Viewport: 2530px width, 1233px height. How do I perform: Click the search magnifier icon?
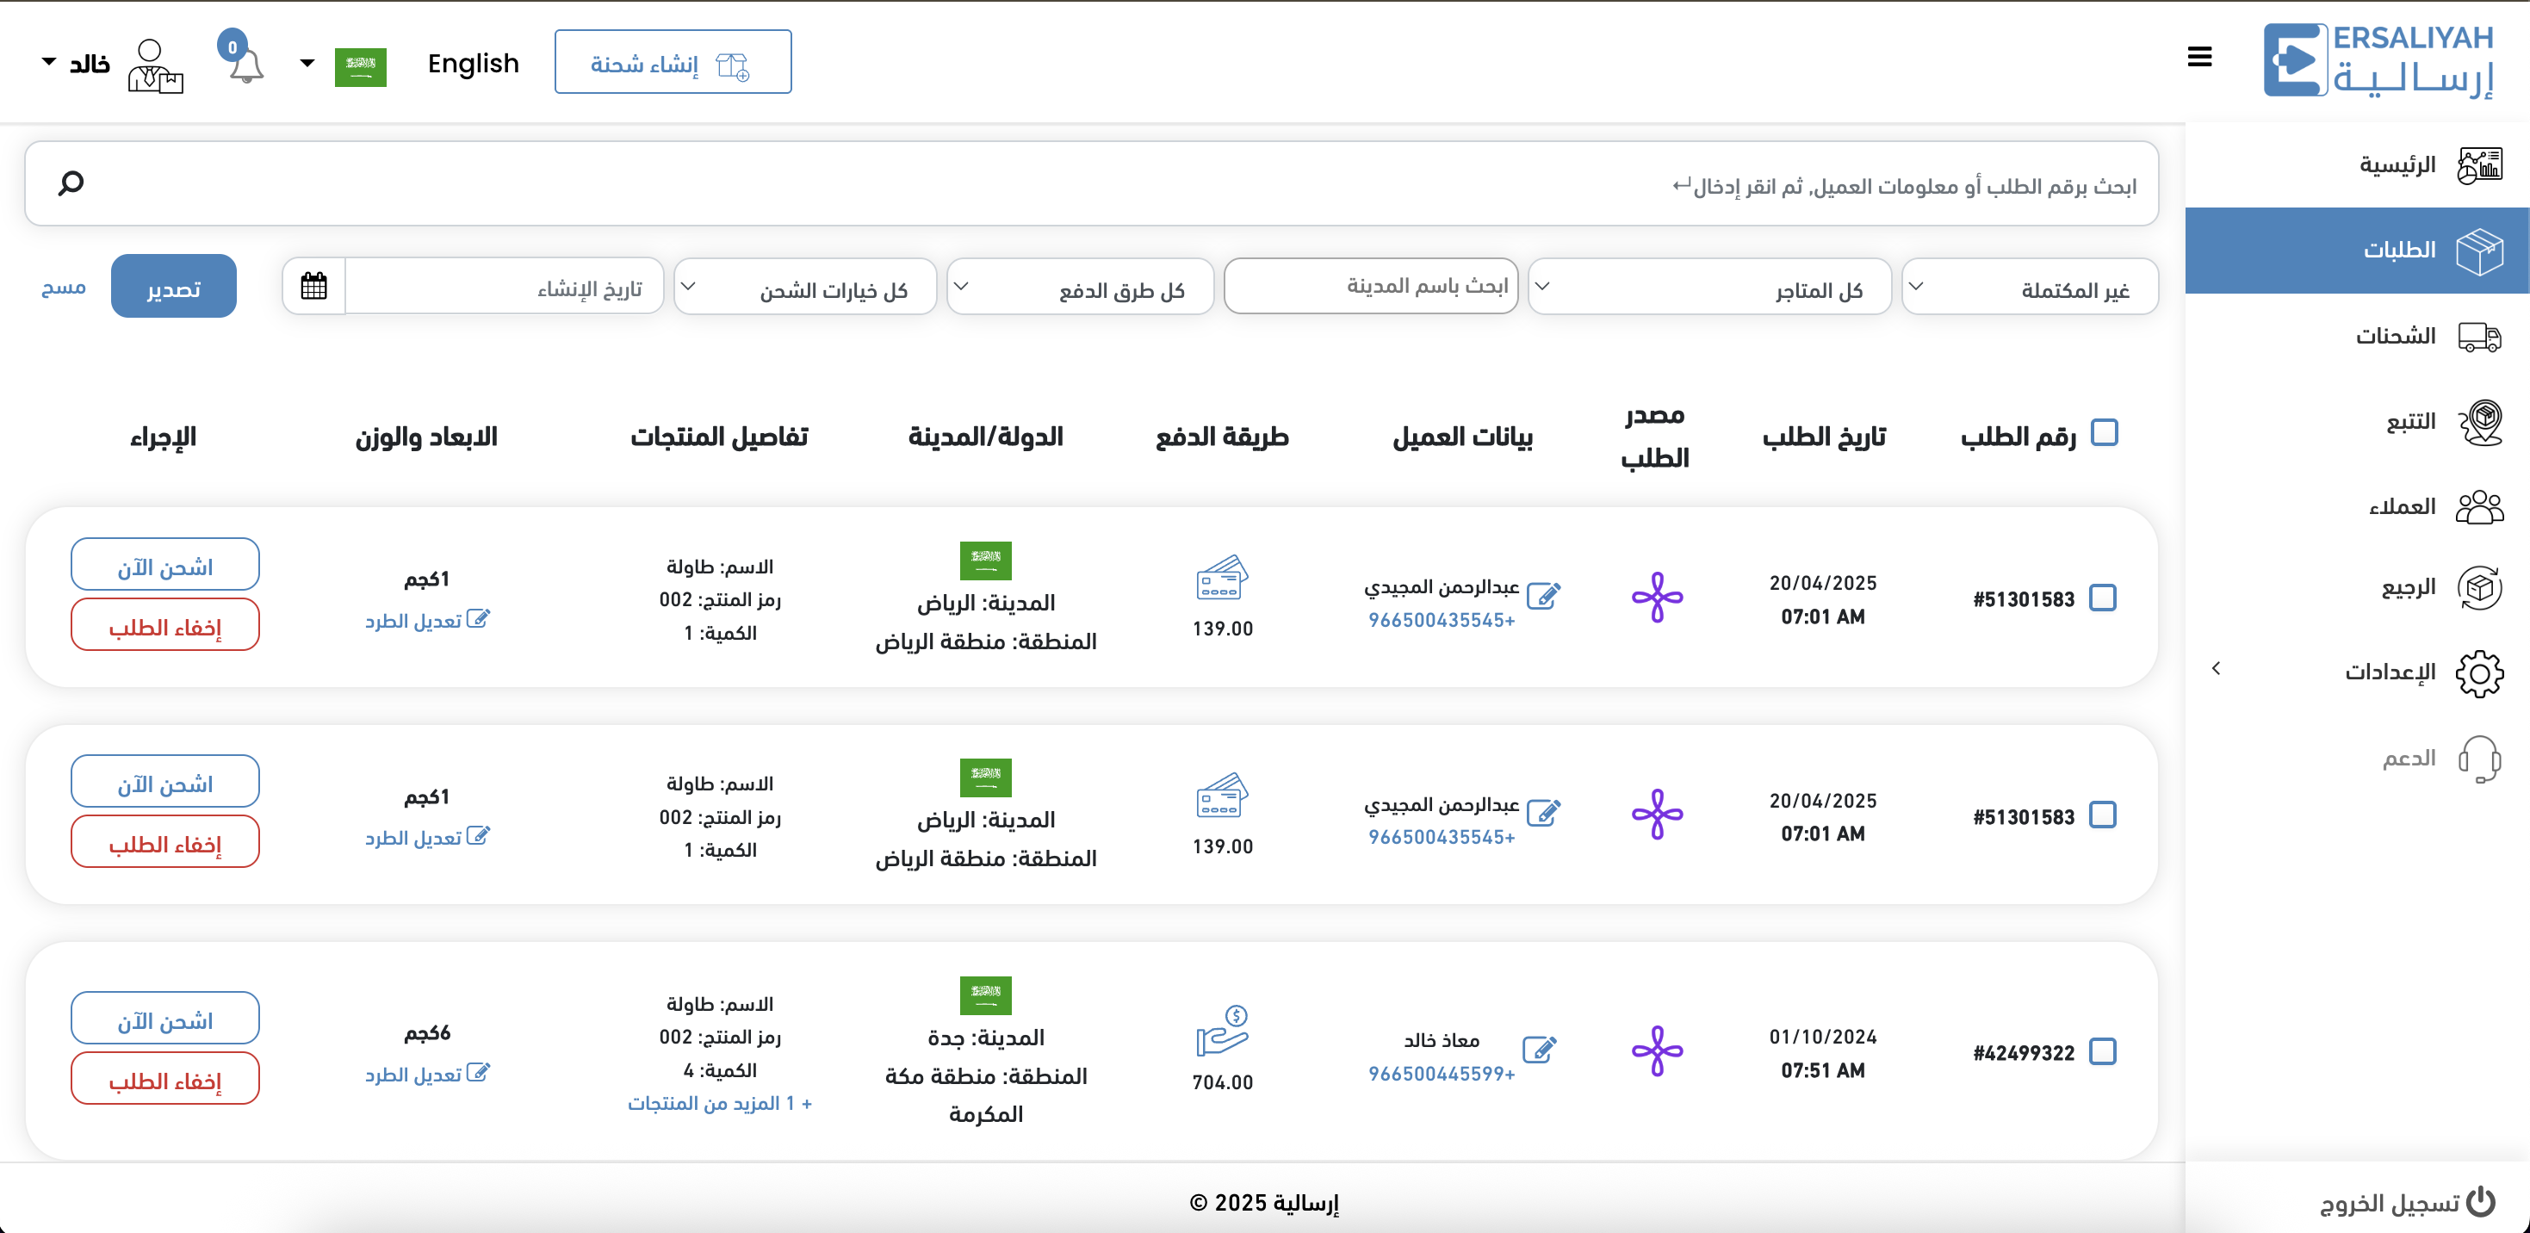point(71,183)
